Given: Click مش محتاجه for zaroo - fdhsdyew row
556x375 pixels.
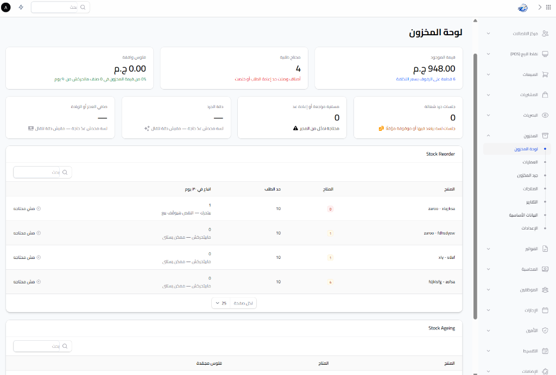Looking at the screenshot, I should pyautogui.click(x=27, y=233).
